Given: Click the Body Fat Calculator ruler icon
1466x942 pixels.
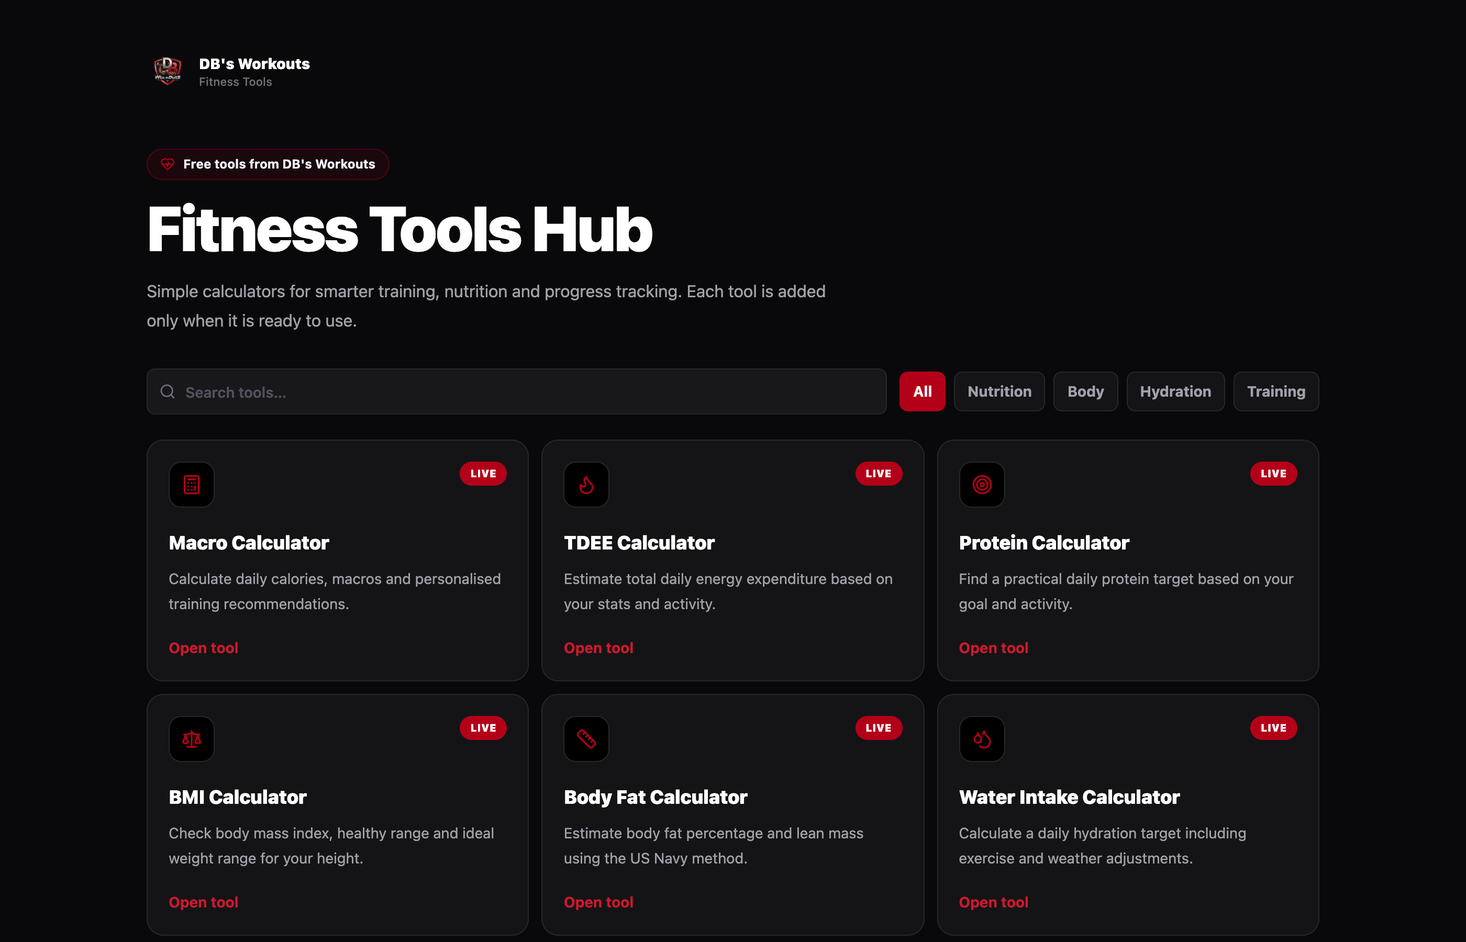Looking at the screenshot, I should point(586,739).
